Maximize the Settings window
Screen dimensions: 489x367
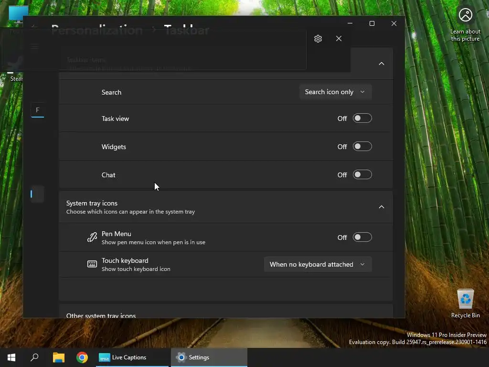372,23
